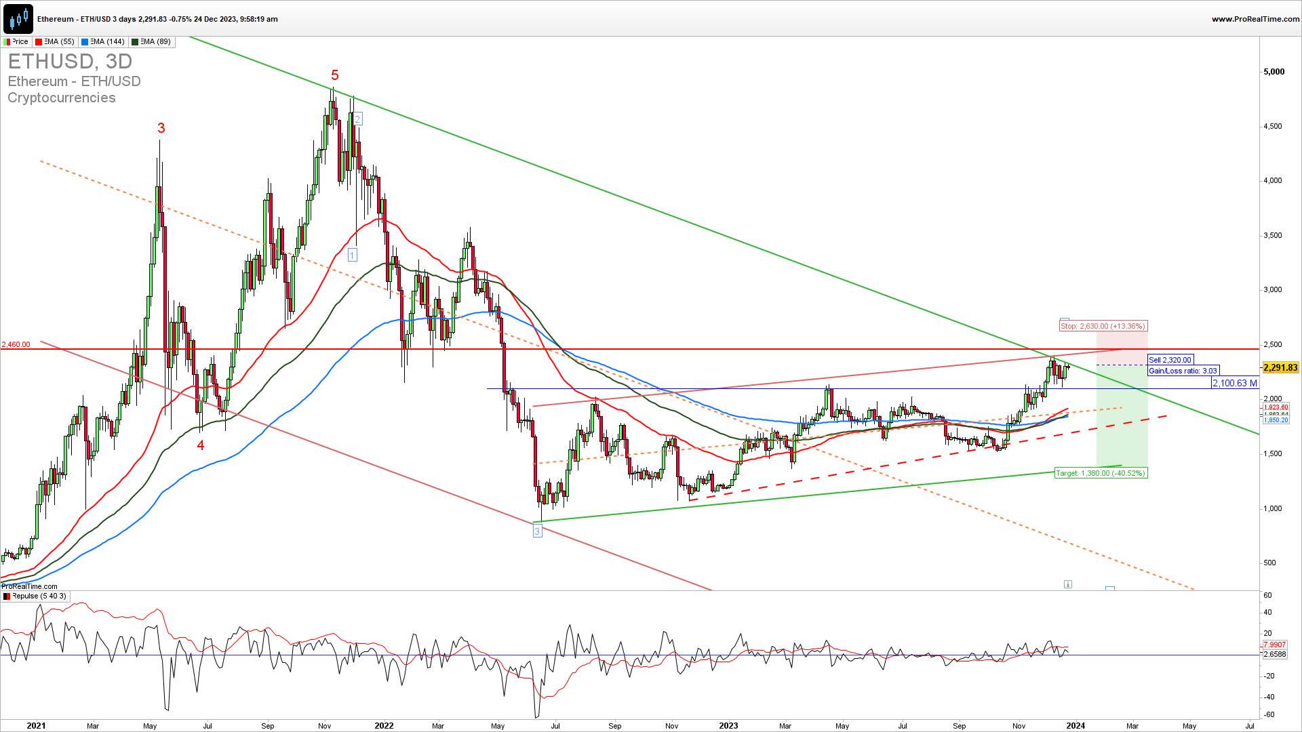Click the 2,460.00 red line price label

point(16,344)
